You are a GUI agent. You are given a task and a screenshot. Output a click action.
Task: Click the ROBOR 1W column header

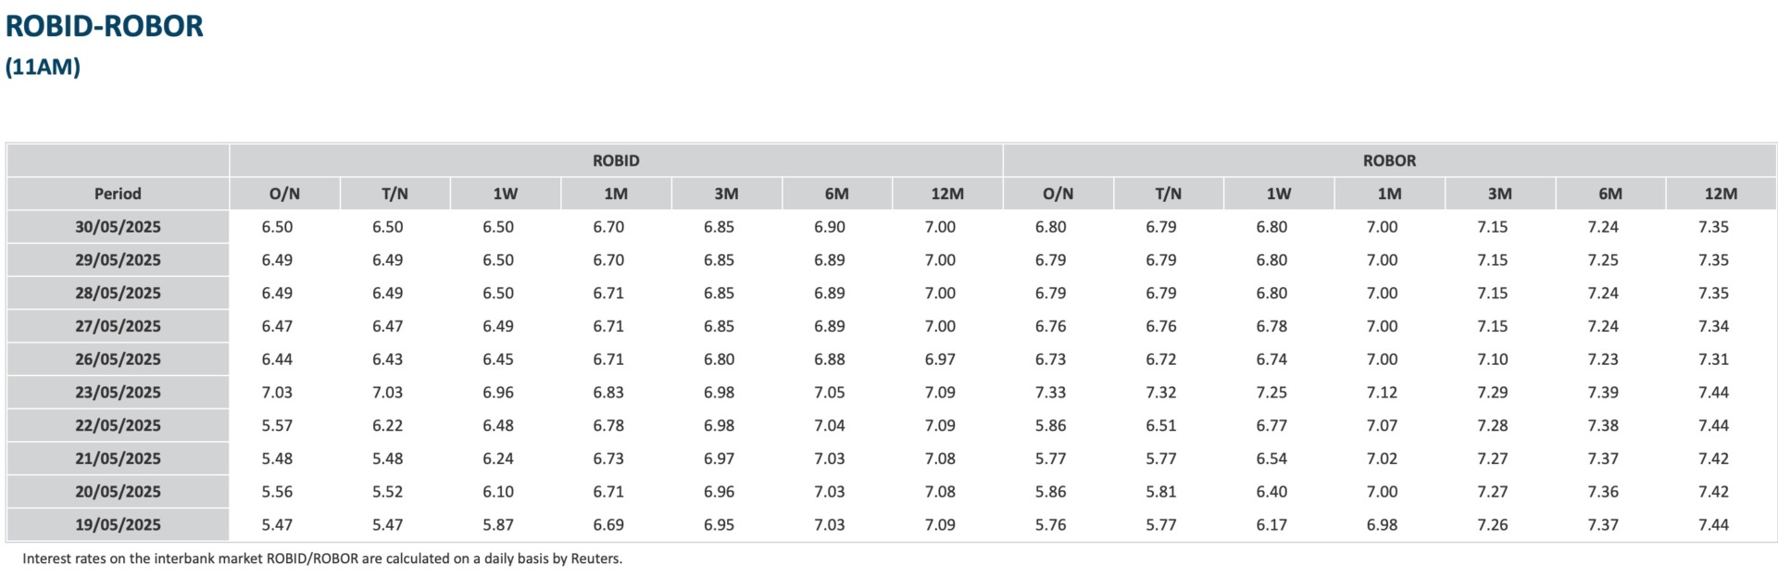pos(1279,194)
